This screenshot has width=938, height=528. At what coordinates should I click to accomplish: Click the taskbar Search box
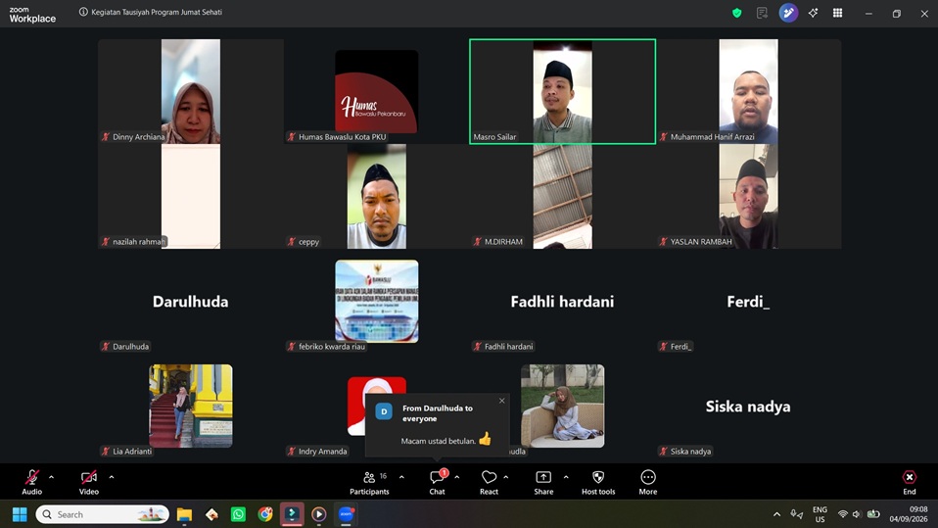coord(102,514)
